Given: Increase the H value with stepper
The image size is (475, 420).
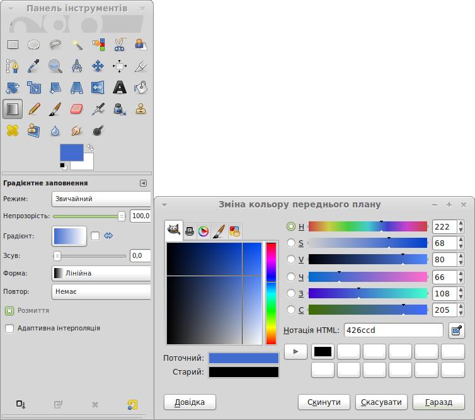Looking at the screenshot, I should point(461,223).
